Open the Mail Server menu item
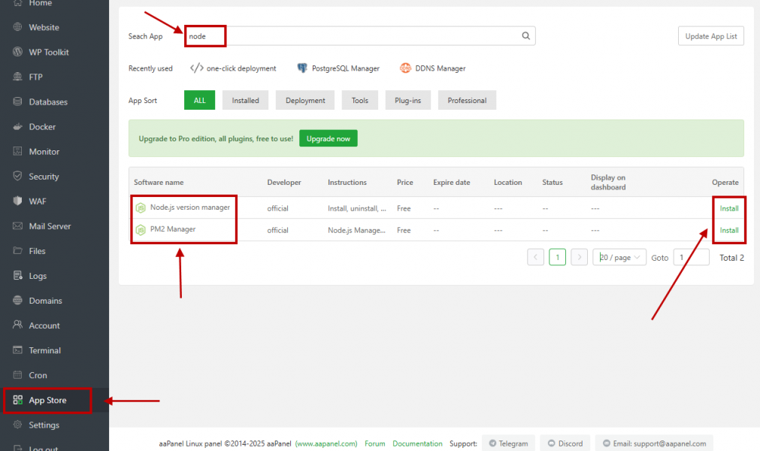The image size is (760, 451). point(54,225)
